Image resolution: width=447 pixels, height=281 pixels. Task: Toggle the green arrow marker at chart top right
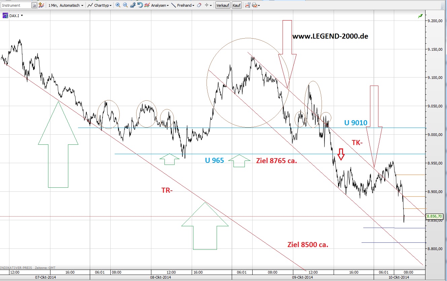pyautogui.click(x=420, y=15)
